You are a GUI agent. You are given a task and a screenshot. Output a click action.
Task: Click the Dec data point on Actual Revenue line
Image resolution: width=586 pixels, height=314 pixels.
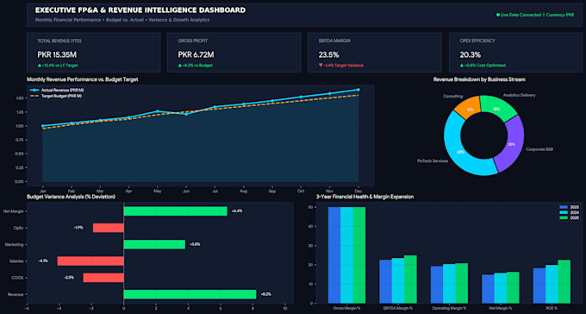coord(358,90)
